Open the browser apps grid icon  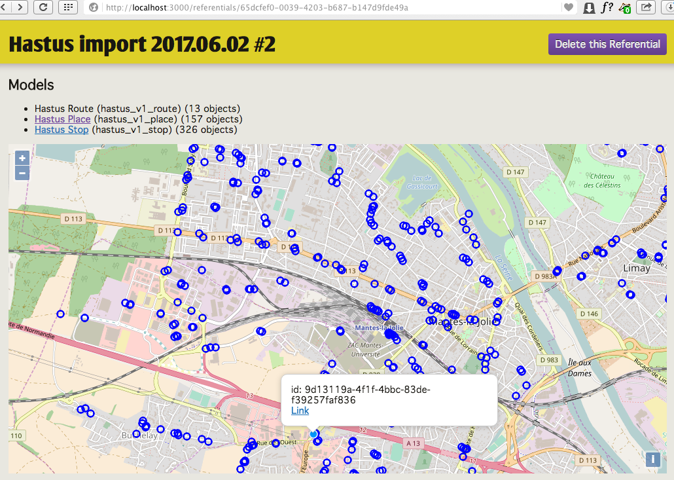click(68, 7)
